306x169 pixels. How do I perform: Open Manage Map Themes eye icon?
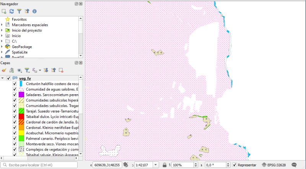[x=20, y=70]
